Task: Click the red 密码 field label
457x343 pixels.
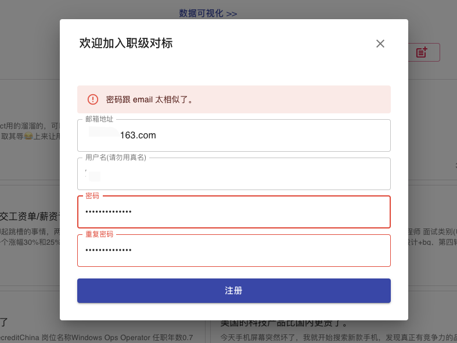Action: pos(92,196)
